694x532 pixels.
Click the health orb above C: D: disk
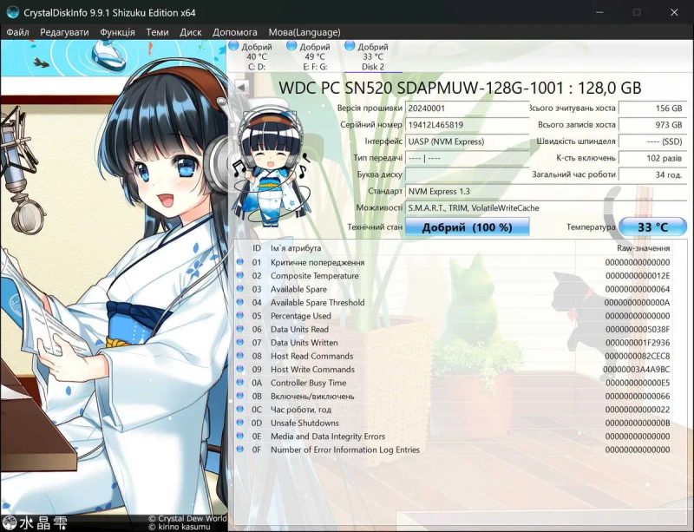(233, 45)
